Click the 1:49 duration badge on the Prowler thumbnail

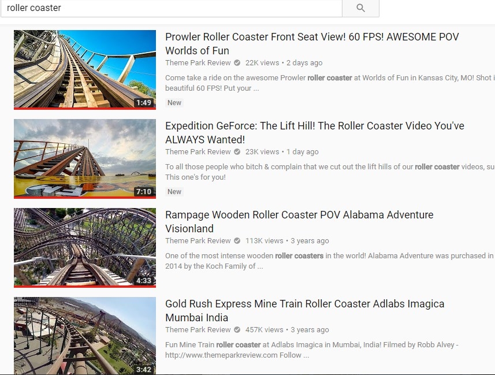(144, 103)
